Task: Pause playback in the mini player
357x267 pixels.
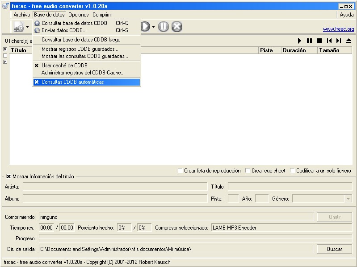Action: (x=310, y=41)
